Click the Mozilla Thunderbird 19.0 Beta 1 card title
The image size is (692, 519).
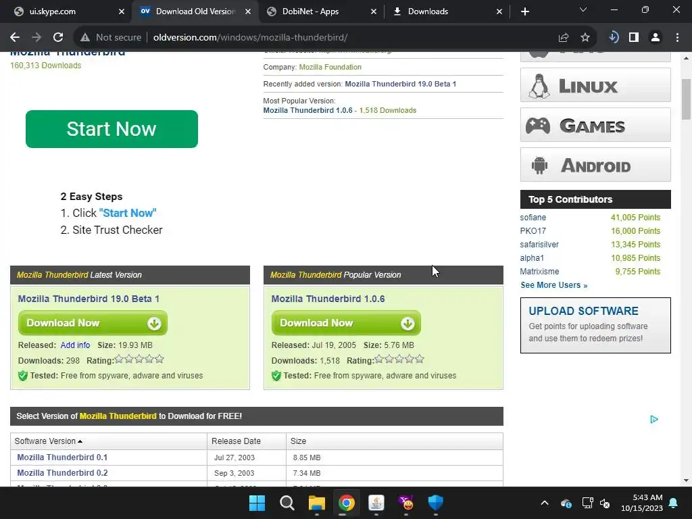89,299
